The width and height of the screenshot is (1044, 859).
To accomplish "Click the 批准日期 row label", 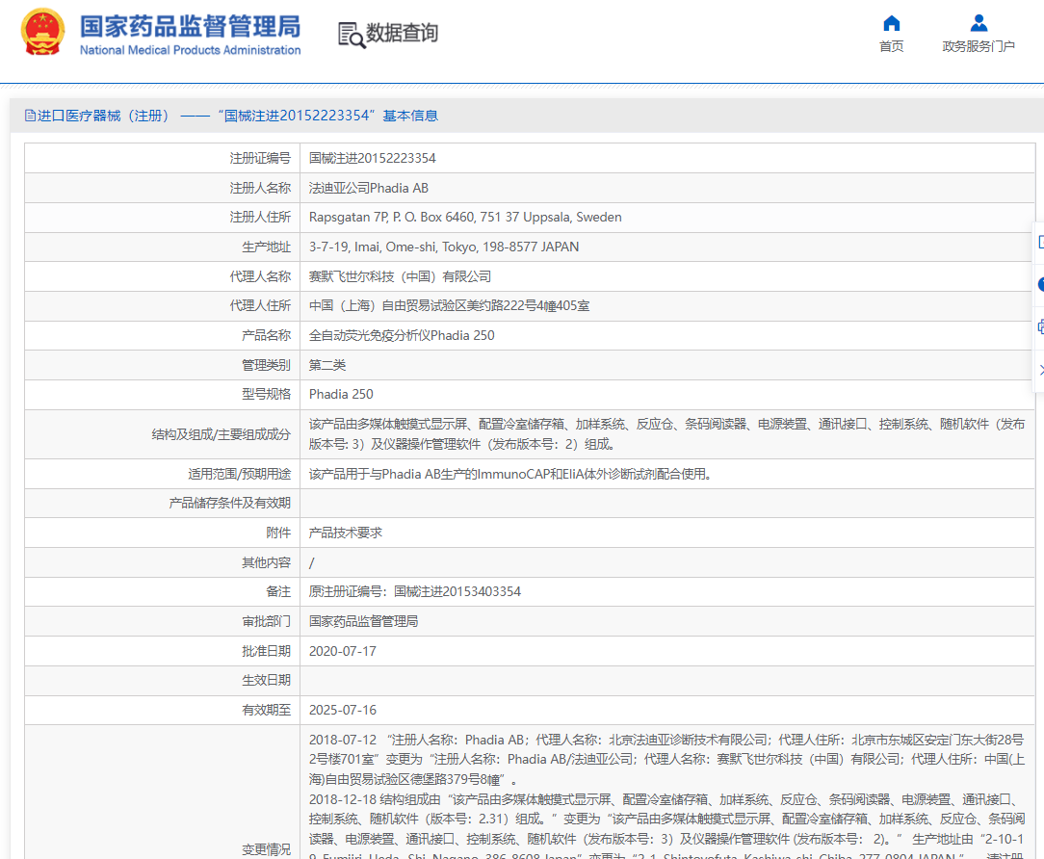I will coord(267,652).
